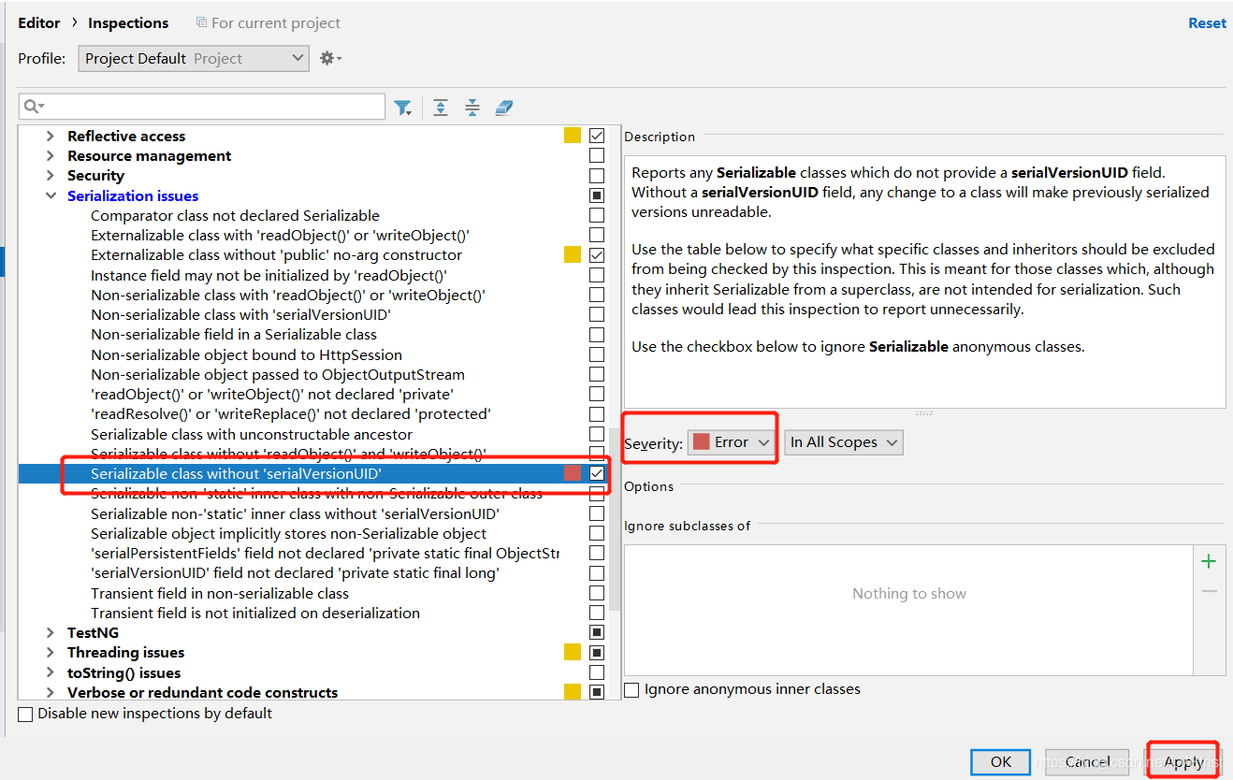Viewport: 1233px width, 780px height.
Task: Select Non-serializable object bound to HttpSession
Action: click(x=246, y=354)
